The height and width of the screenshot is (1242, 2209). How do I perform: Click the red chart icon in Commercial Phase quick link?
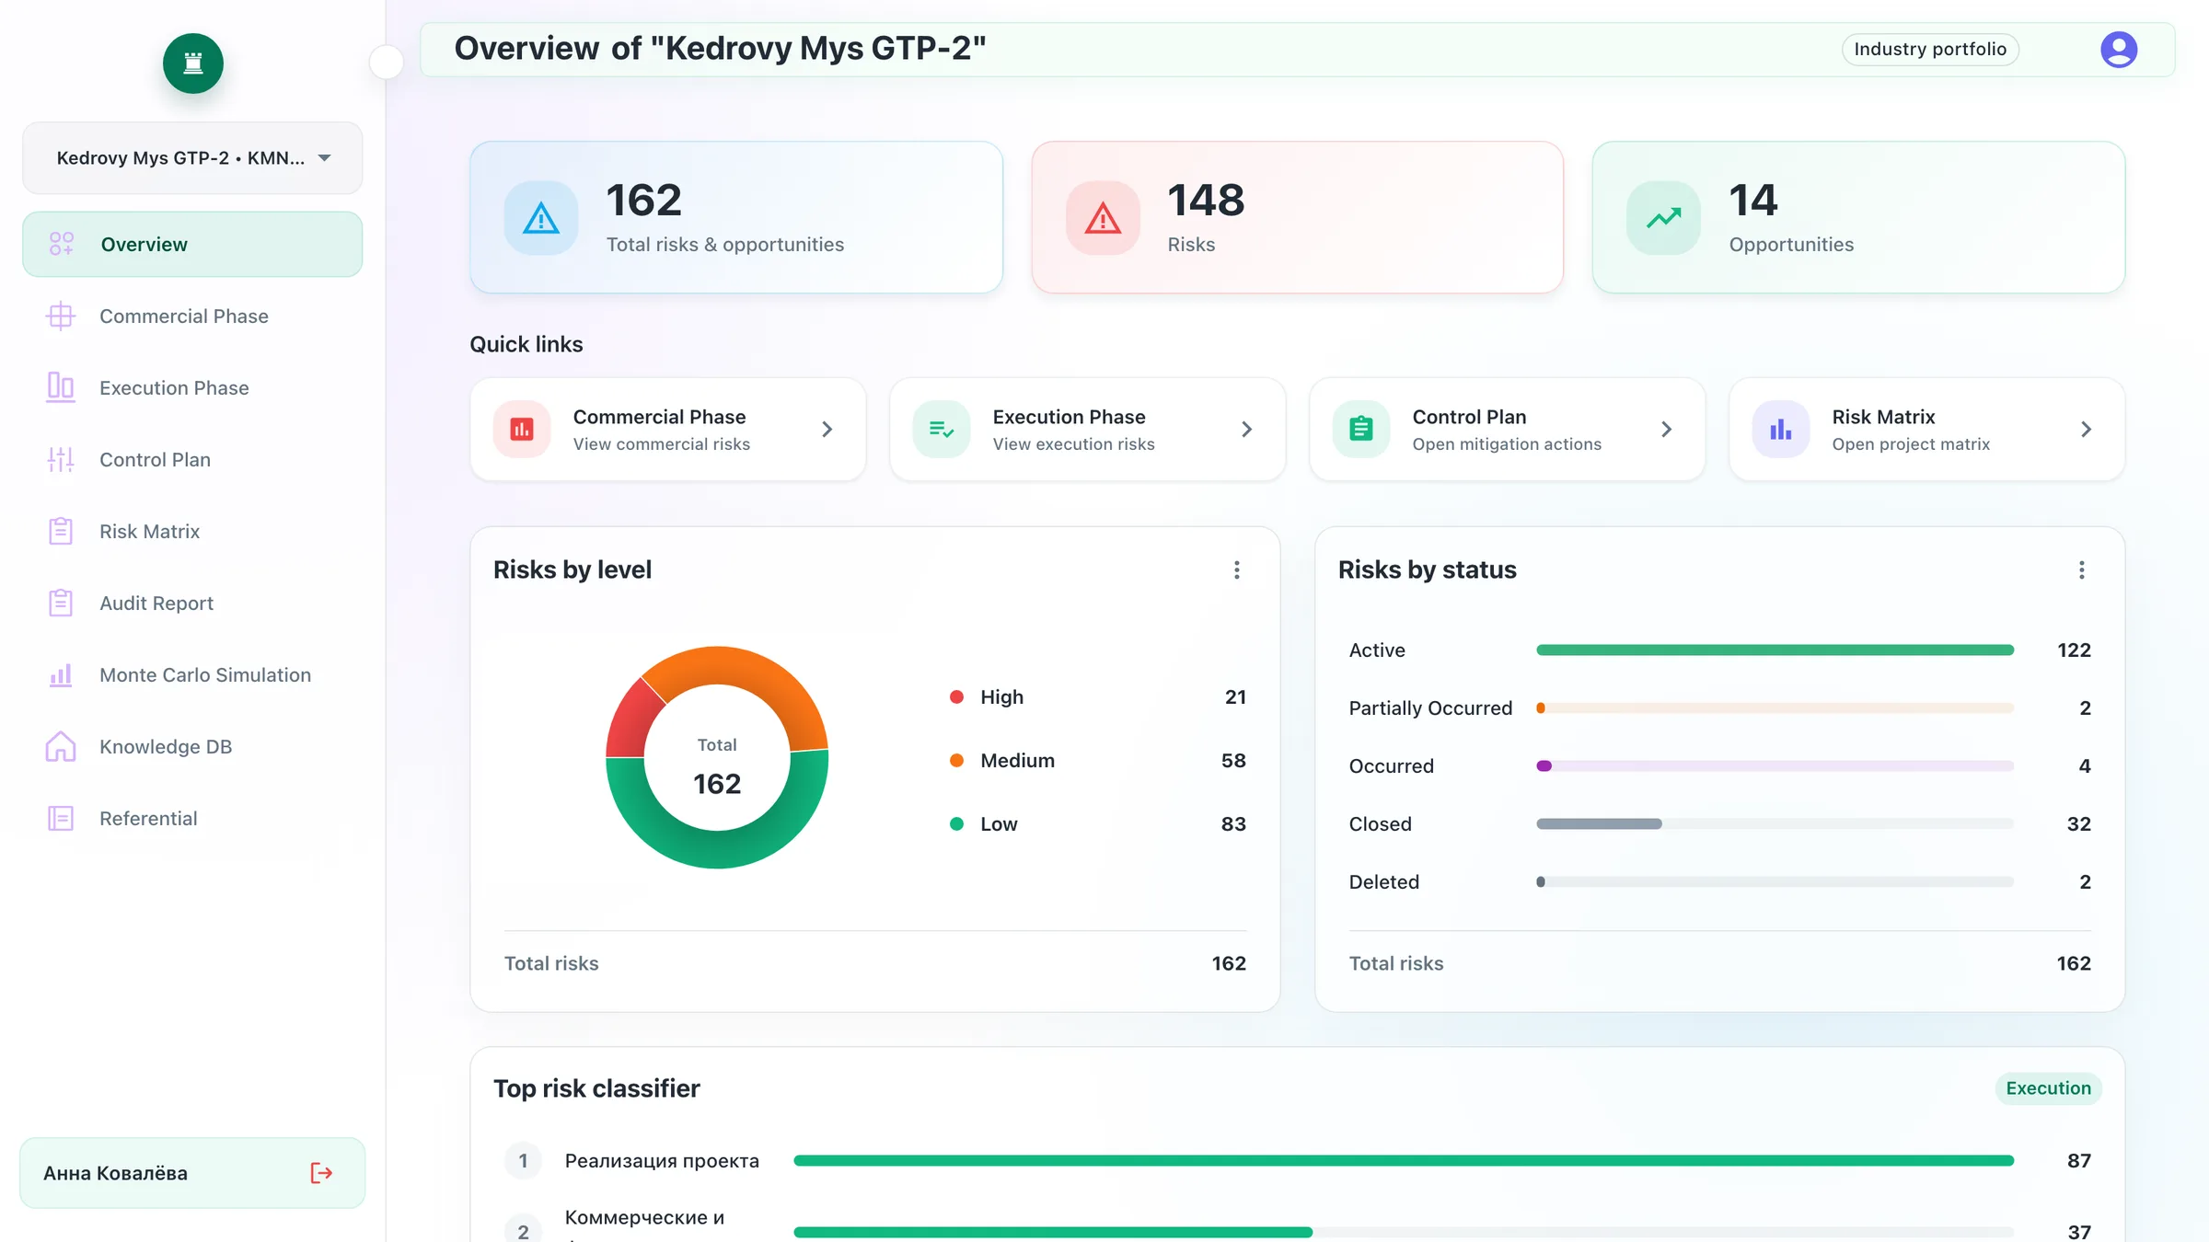pyautogui.click(x=522, y=430)
